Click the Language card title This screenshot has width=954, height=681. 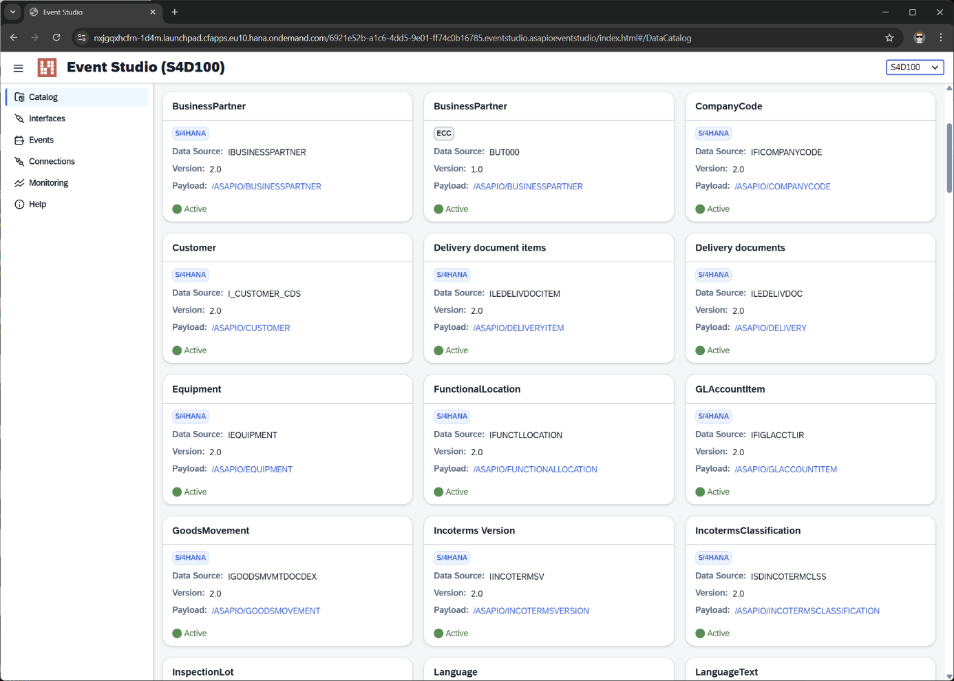tap(456, 672)
